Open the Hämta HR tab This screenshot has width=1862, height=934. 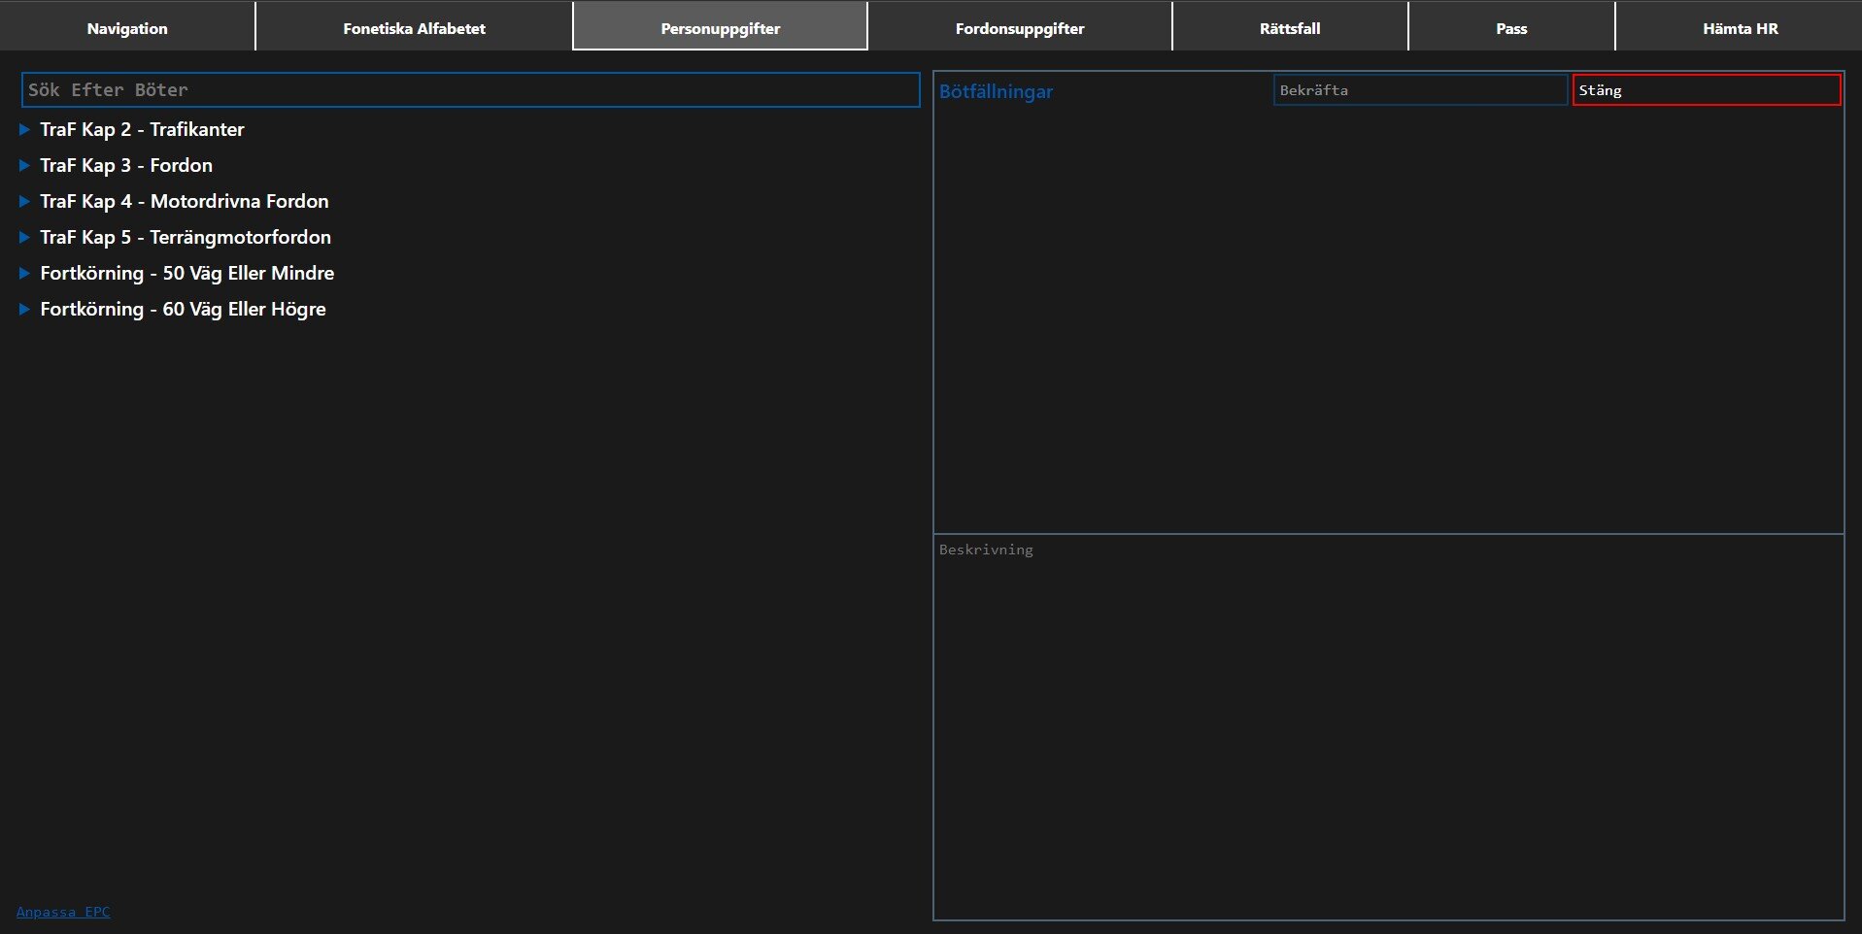point(1740,28)
